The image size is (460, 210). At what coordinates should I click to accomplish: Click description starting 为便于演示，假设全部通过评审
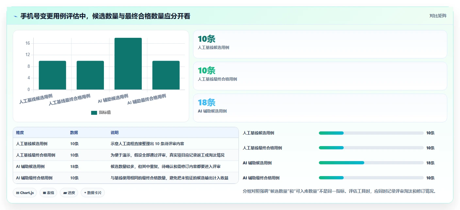pyautogui.click(x=168, y=155)
